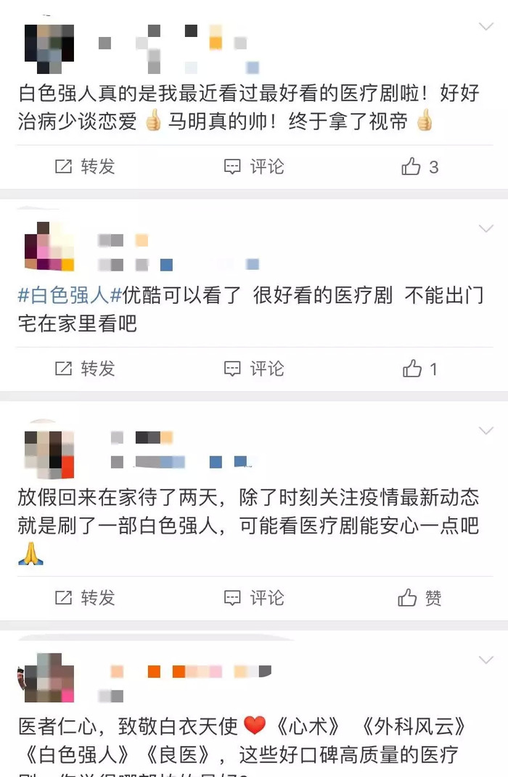This screenshot has height=777, width=508.
Task: Expand options chevron on the third post
Action: click(486, 431)
